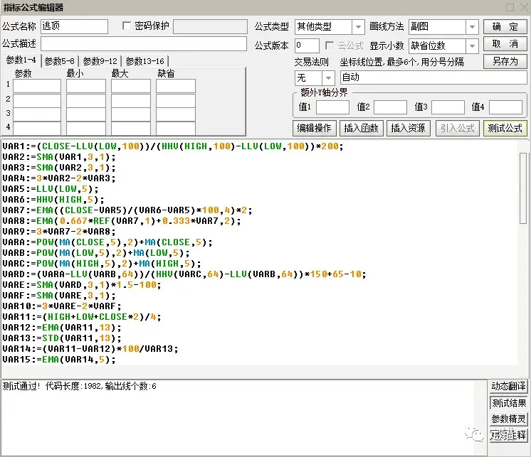Switch to the 参数1-4 tab
Screen dimensions: 531x457
[x=21, y=60]
